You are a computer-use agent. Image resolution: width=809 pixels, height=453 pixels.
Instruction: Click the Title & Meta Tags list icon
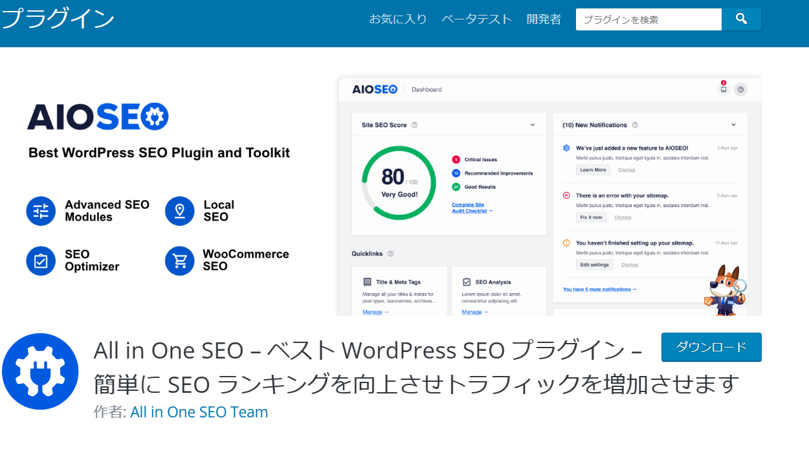[367, 282]
